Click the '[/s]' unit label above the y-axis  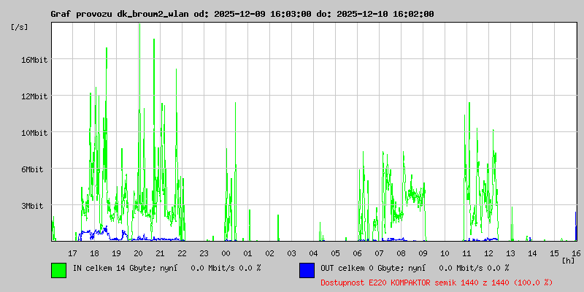click(x=20, y=27)
